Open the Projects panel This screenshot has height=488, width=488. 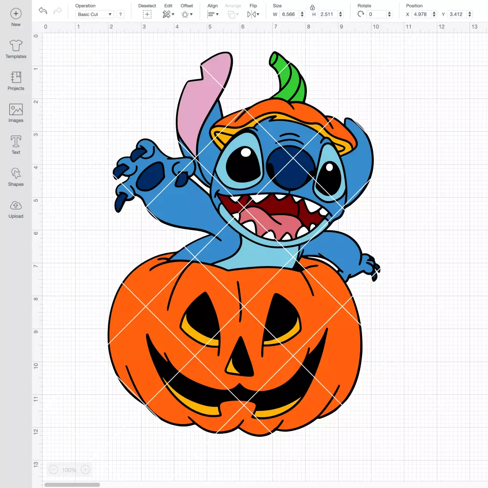pos(16,81)
